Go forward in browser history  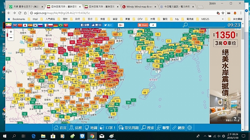click(x=14, y=13)
